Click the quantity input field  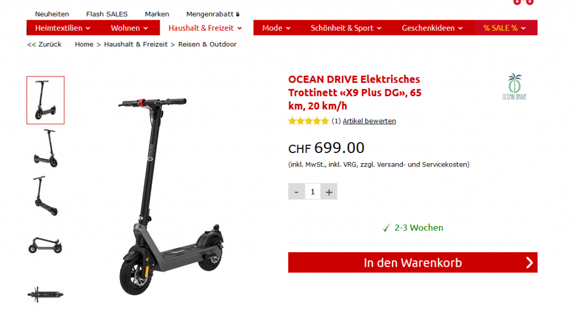click(x=313, y=191)
